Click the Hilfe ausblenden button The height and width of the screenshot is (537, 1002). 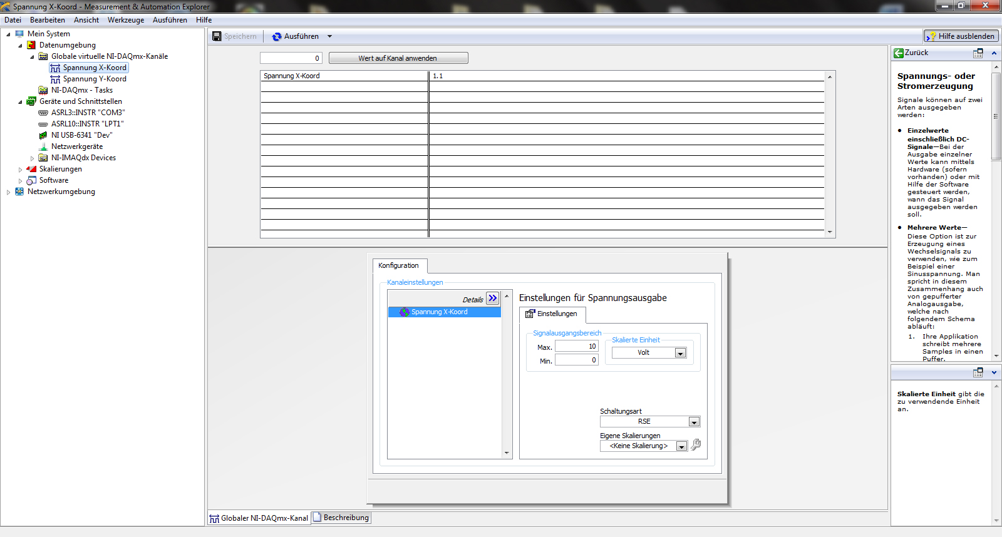(961, 36)
